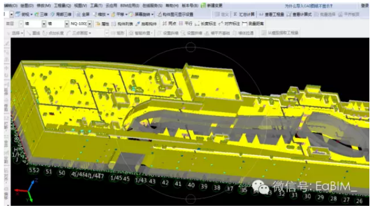Open the 视图(V) menu
The image size is (371, 208).
point(80,5)
